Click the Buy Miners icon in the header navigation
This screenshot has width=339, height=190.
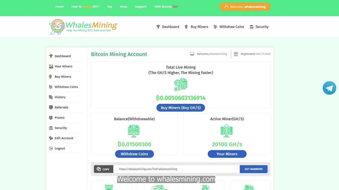tap(186, 27)
